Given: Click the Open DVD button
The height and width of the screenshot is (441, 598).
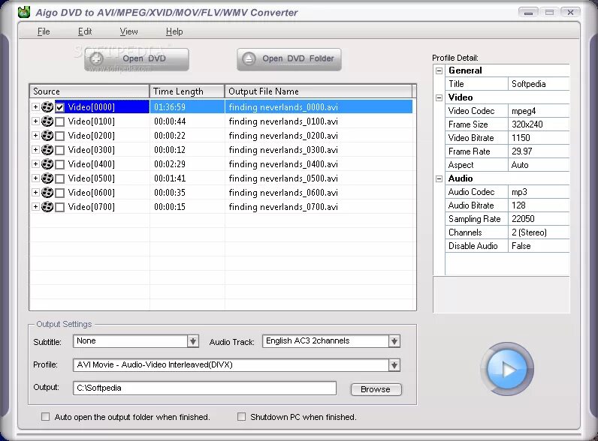Looking at the screenshot, I should 137,59.
